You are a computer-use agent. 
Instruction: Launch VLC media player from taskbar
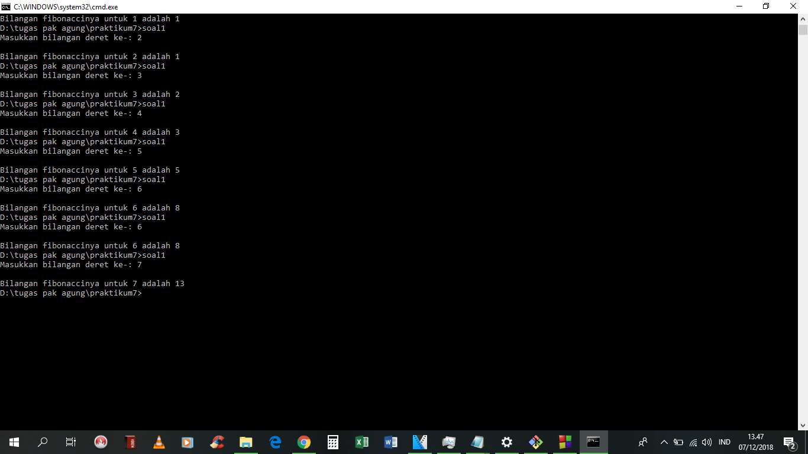click(159, 442)
